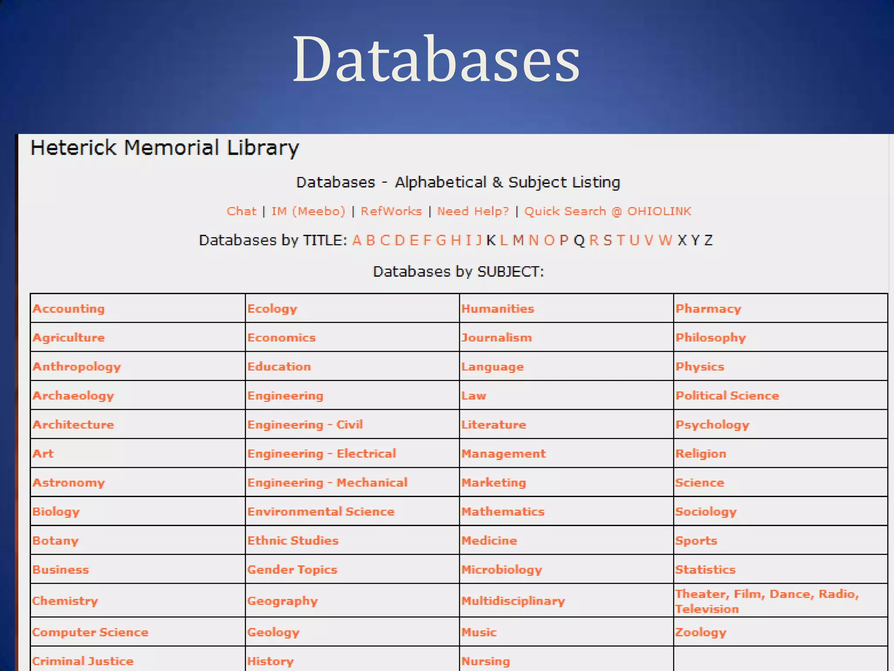View Business databases
Viewport: 894px width, 671px height.
[x=60, y=570]
